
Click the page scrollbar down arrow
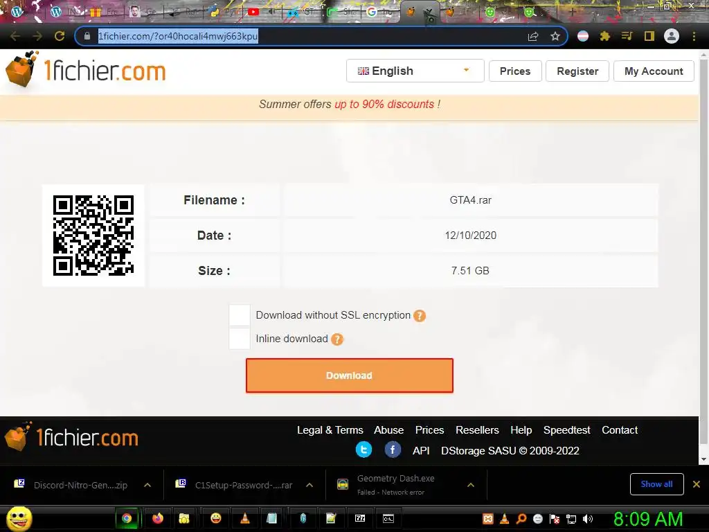coord(703,459)
